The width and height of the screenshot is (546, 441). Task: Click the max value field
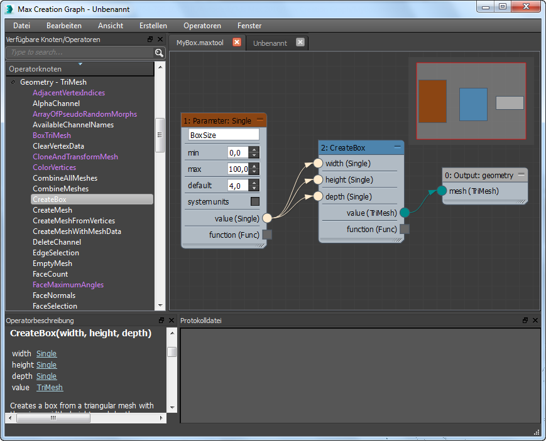coord(238,169)
